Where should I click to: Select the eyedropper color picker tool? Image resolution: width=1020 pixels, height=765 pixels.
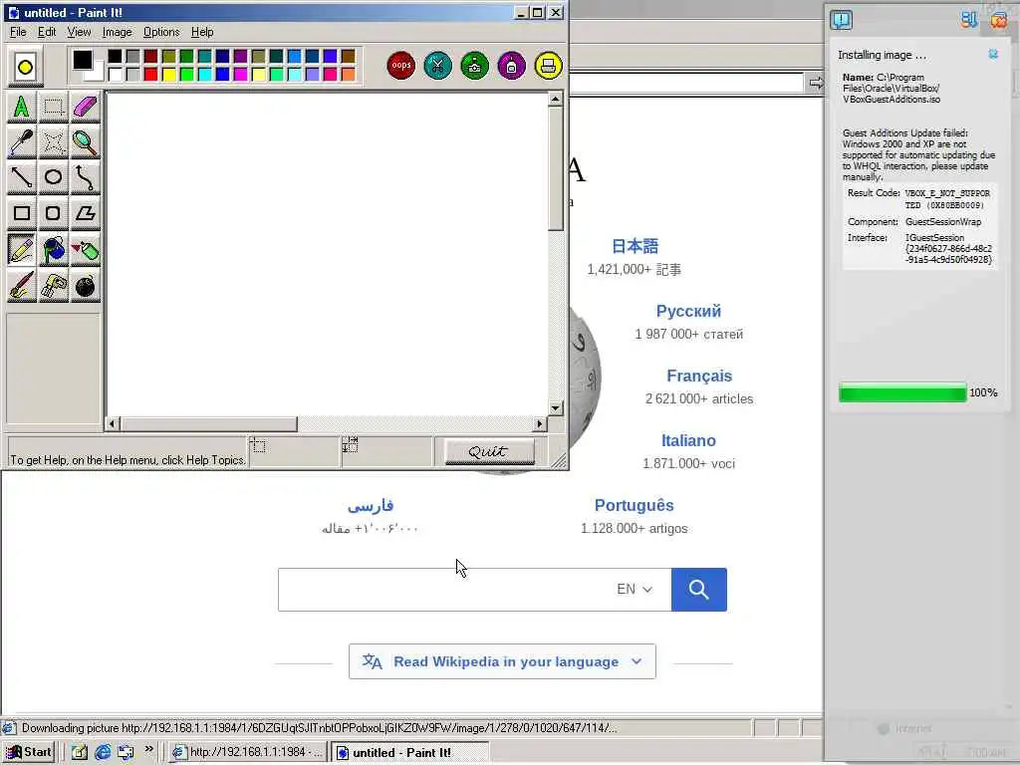(22, 142)
